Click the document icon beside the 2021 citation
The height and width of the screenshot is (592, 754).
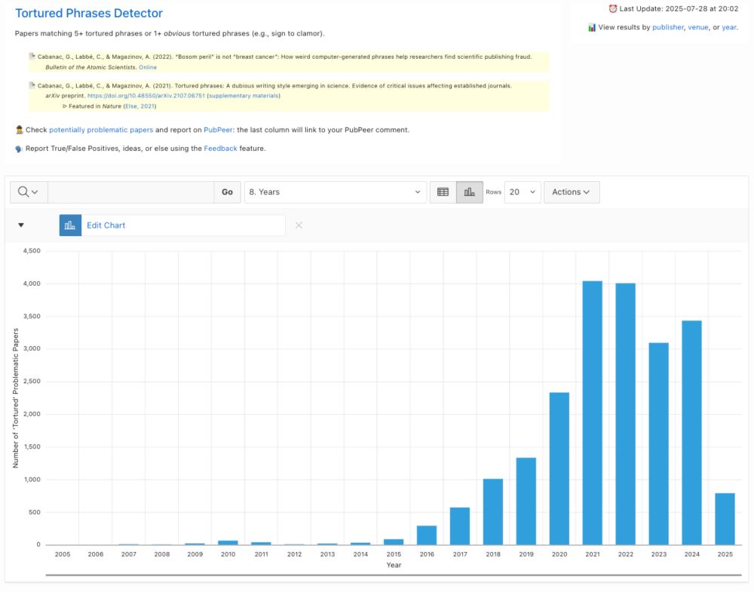[32, 85]
